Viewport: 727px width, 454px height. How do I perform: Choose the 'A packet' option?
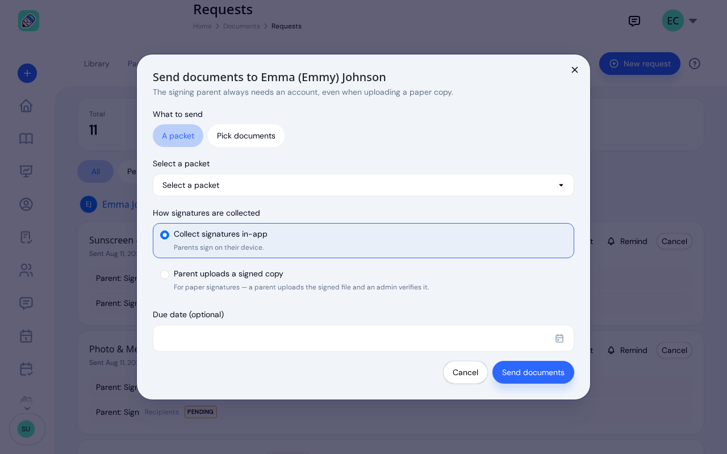click(x=178, y=136)
